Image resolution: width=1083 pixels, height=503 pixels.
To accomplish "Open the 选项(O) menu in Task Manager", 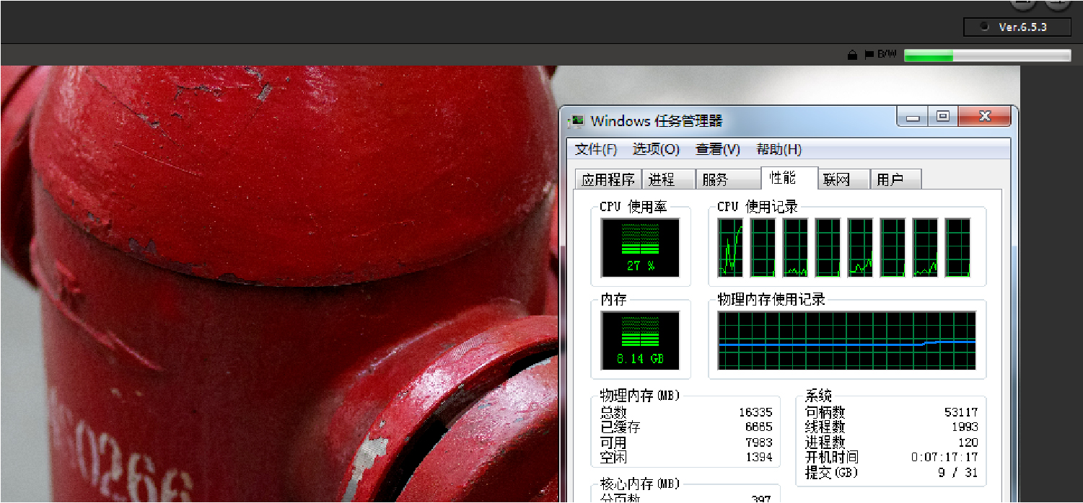I will (x=656, y=149).
